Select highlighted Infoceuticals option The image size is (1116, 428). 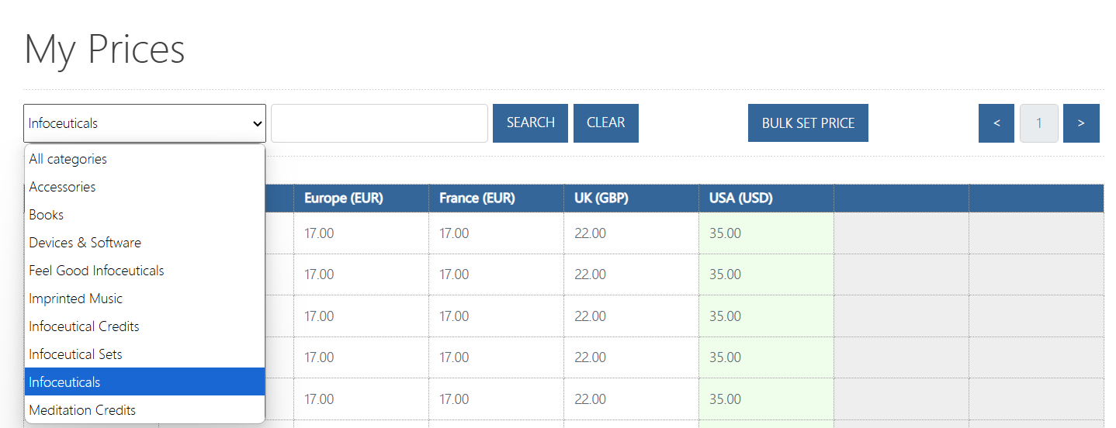pos(145,381)
